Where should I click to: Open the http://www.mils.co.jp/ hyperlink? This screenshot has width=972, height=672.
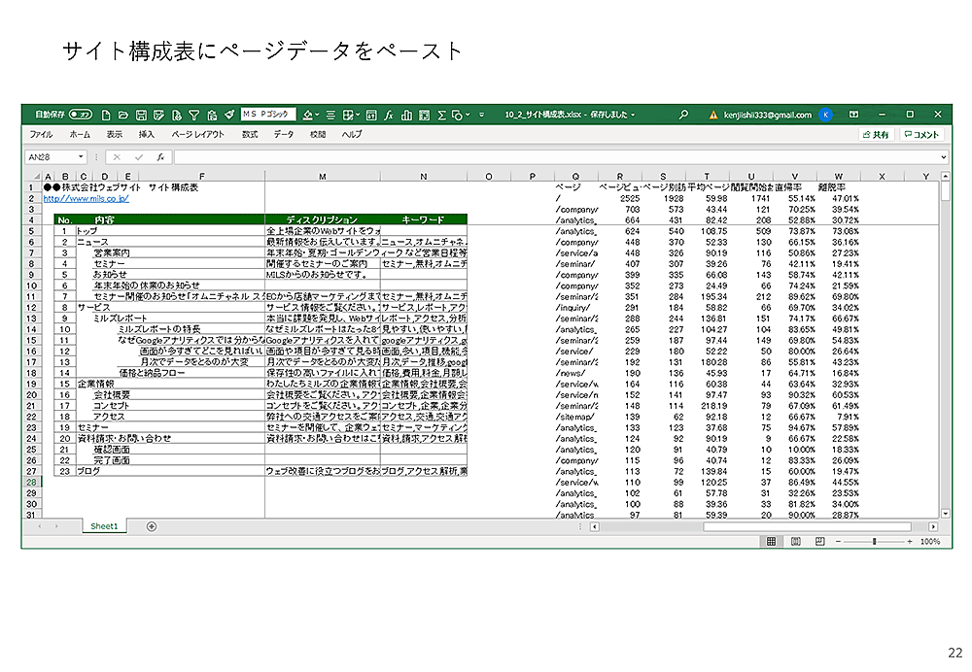[86, 198]
